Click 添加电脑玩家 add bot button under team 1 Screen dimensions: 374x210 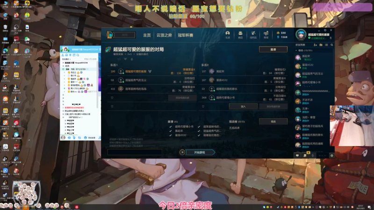pyautogui.click(x=182, y=98)
